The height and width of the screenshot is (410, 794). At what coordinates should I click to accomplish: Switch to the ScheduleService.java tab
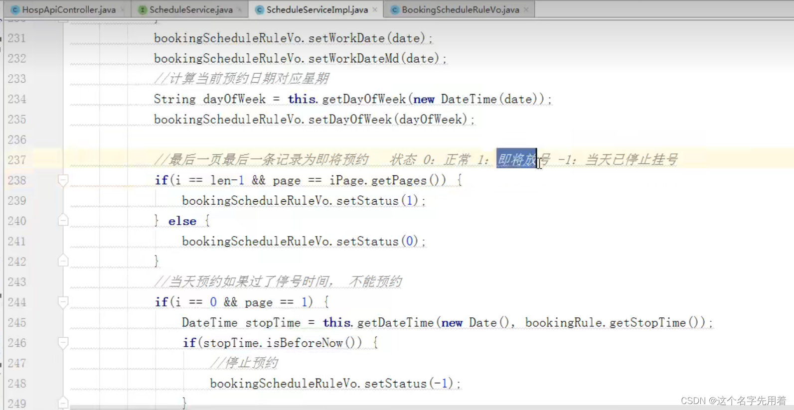(190, 9)
